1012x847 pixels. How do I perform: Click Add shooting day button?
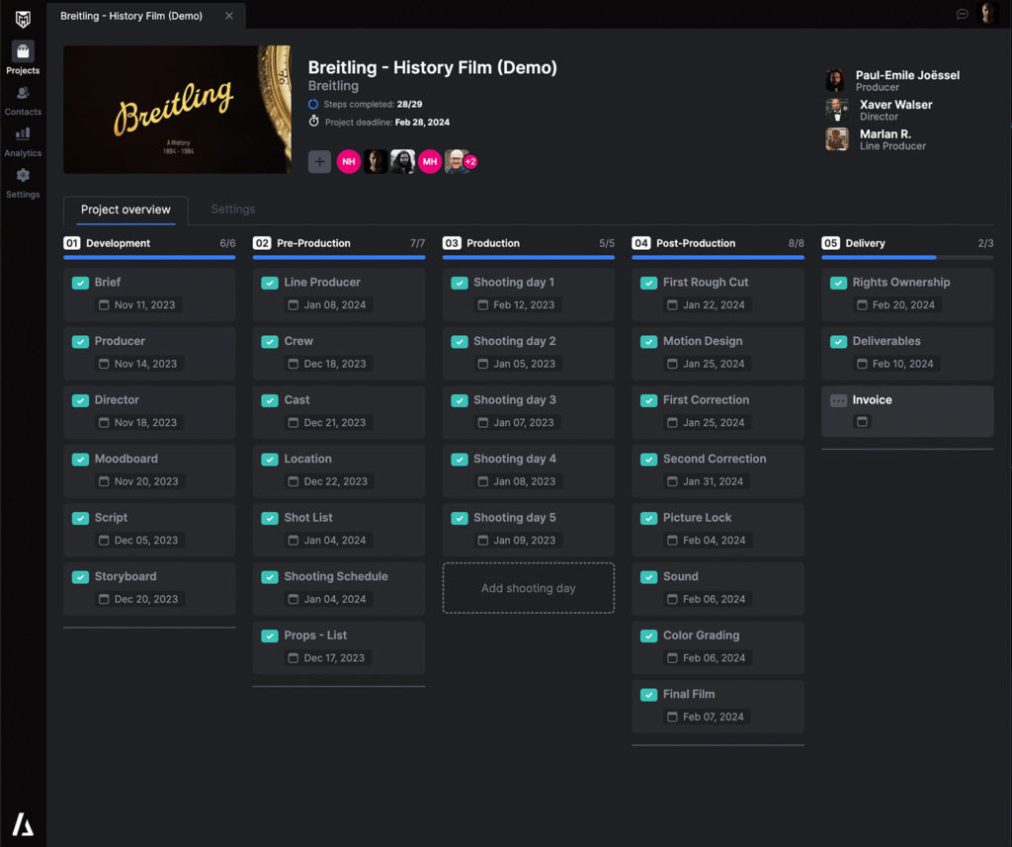click(x=528, y=588)
